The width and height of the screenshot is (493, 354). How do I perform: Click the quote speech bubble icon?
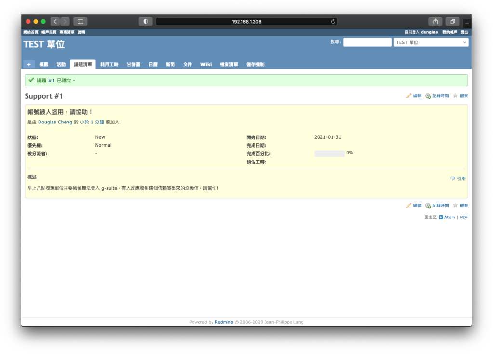(453, 178)
